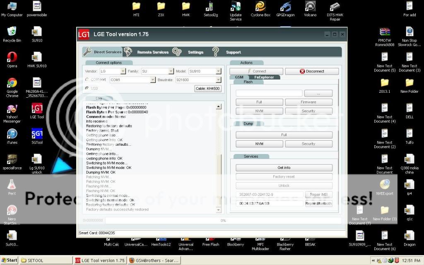424x265 pixels.
Task: Open the GPGDragon desktop icon
Action: tap(285, 9)
